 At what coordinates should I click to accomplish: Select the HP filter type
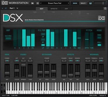click(43, 34)
